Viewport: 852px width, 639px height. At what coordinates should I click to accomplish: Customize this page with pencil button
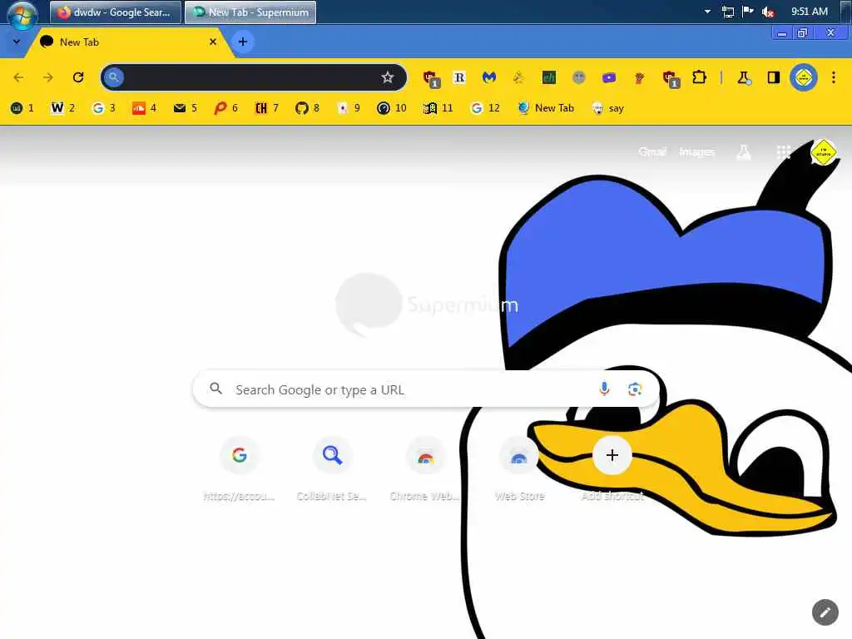825,613
